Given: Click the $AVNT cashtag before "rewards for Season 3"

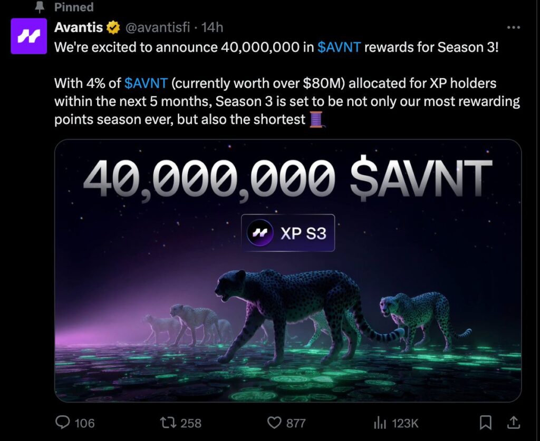Looking at the screenshot, I should (339, 47).
